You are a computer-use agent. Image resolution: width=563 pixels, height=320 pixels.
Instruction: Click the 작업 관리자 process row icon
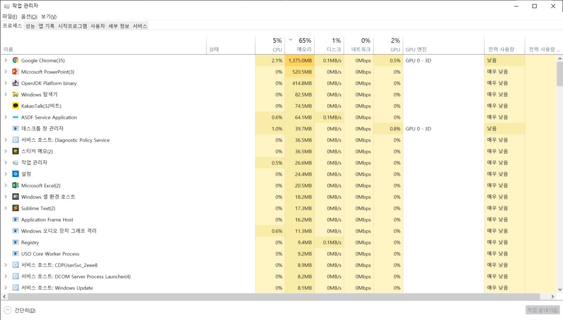coord(15,162)
